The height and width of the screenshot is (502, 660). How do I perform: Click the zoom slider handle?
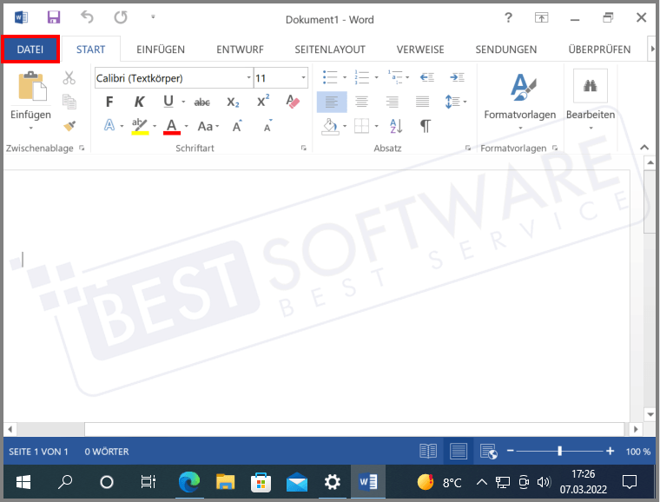(x=560, y=451)
